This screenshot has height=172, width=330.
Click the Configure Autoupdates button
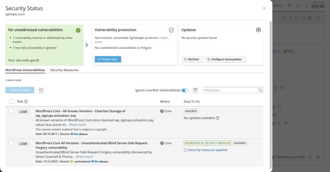[x=225, y=59]
